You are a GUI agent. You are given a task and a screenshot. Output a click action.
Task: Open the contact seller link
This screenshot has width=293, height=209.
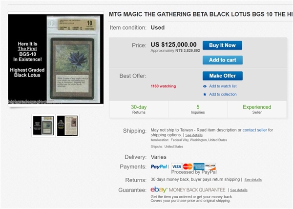(254, 130)
